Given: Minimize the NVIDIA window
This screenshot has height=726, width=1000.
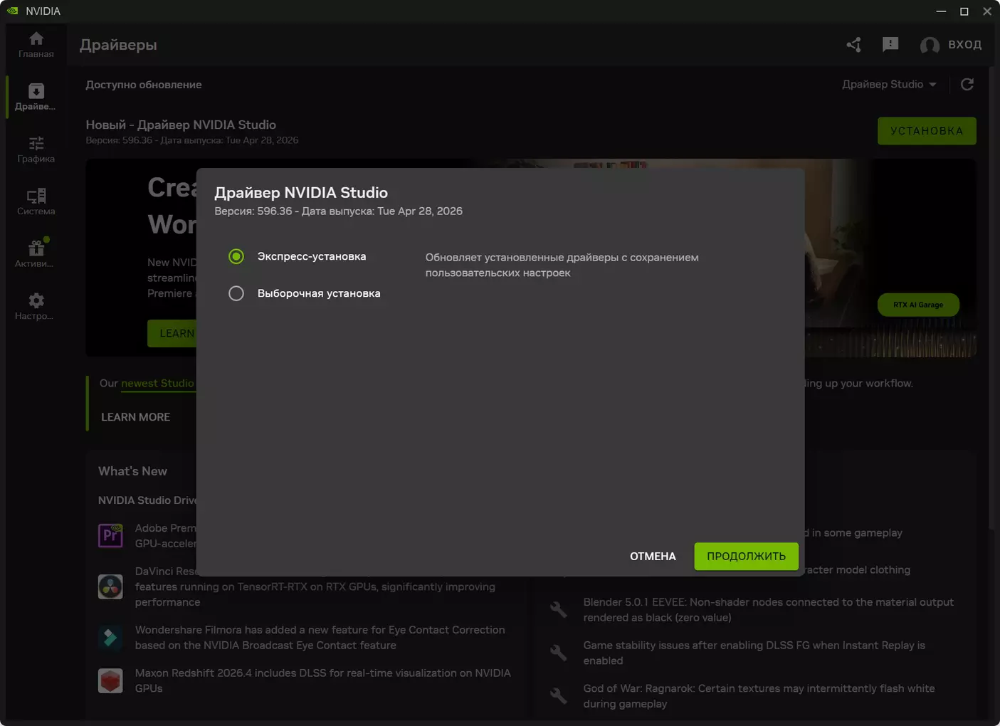Looking at the screenshot, I should tap(941, 11).
